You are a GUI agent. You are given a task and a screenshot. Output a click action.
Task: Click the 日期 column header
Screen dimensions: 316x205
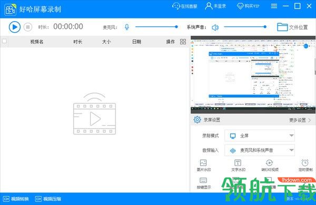[136, 42]
